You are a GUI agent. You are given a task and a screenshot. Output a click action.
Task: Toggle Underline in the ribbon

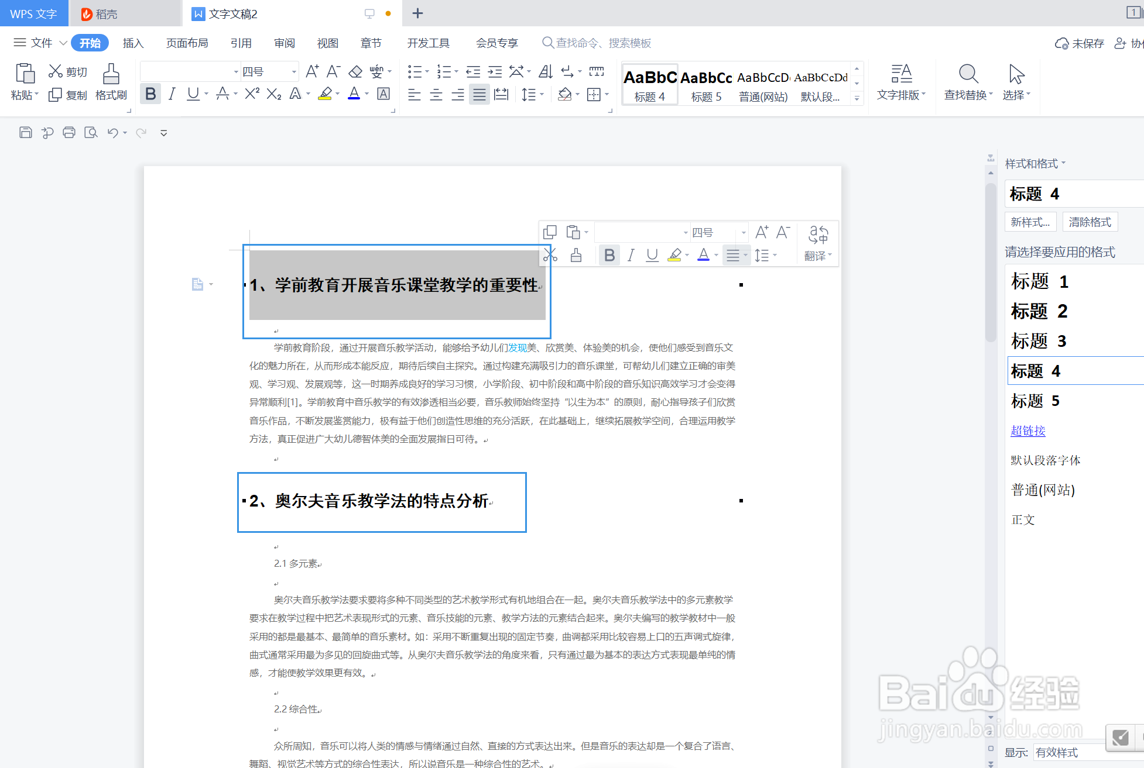click(193, 94)
